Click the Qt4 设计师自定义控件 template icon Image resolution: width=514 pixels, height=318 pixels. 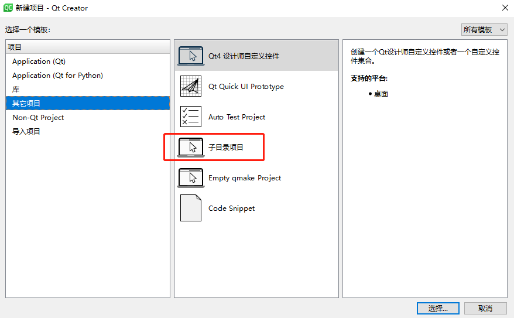coord(191,56)
